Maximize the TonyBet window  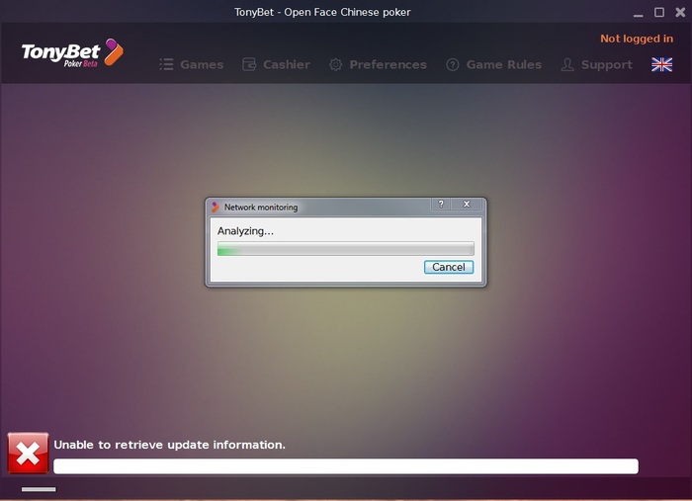[x=659, y=12]
